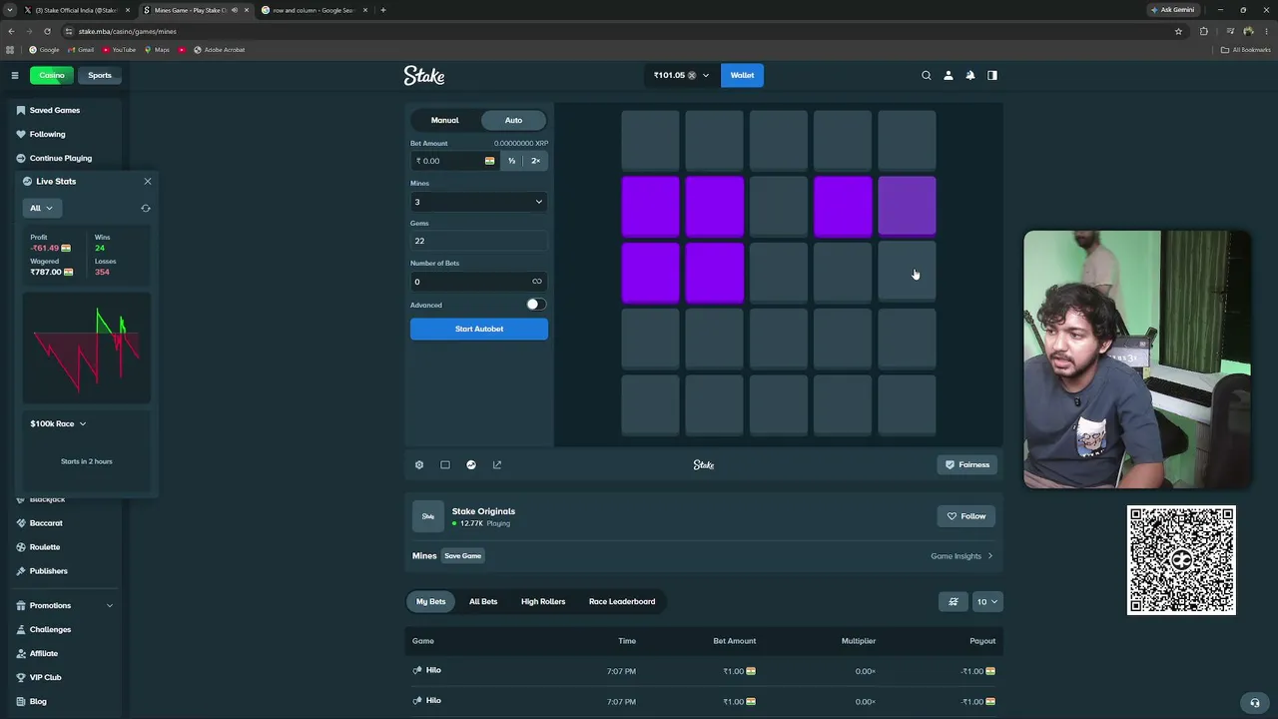Toggle the side panel icon in Stake header

(x=992, y=75)
